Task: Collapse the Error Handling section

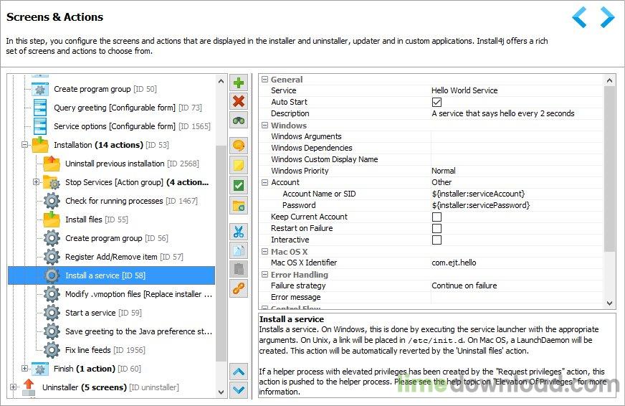Action: point(264,275)
